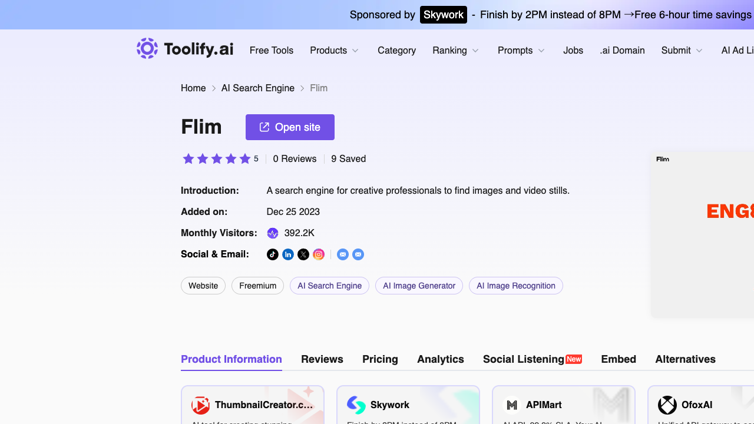754x424 pixels.
Task: Click the APIMart card title
Action: [x=544, y=405]
